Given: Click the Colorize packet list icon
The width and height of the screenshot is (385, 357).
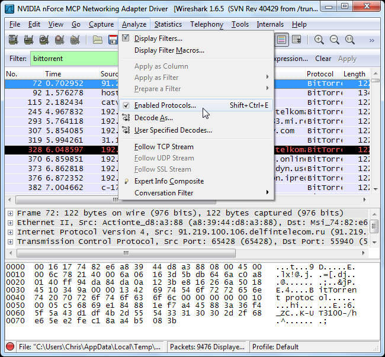Looking at the screenshot, I should point(281,40).
